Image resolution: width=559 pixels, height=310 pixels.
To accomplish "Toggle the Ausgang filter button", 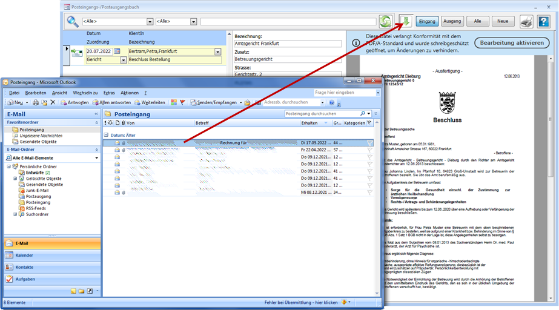I will tap(452, 21).
